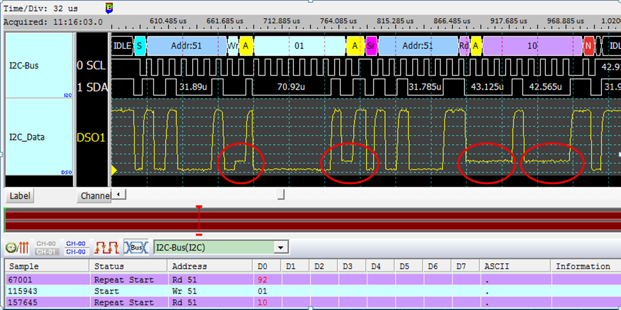
Task: Click the magenta Sr repeat start segment
Action: (x=371, y=46)
